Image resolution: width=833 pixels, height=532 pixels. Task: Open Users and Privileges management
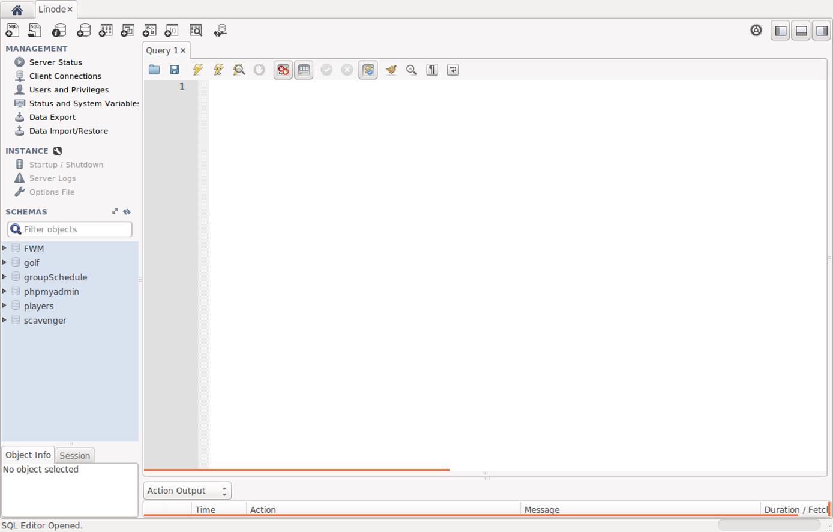68,89
